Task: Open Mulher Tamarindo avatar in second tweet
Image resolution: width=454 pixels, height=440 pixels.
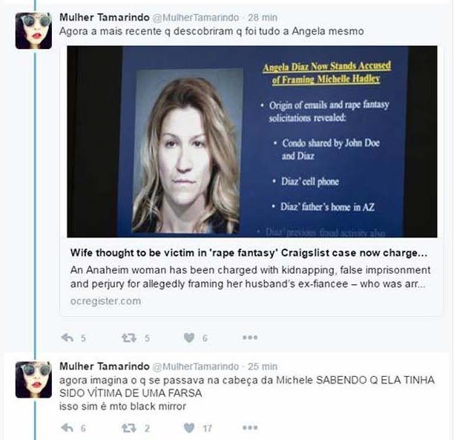Action: coord(33,379)
